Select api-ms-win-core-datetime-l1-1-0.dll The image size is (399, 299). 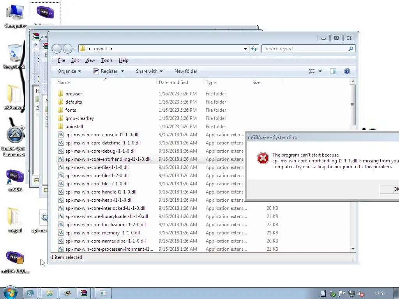(x=103, y=142)
